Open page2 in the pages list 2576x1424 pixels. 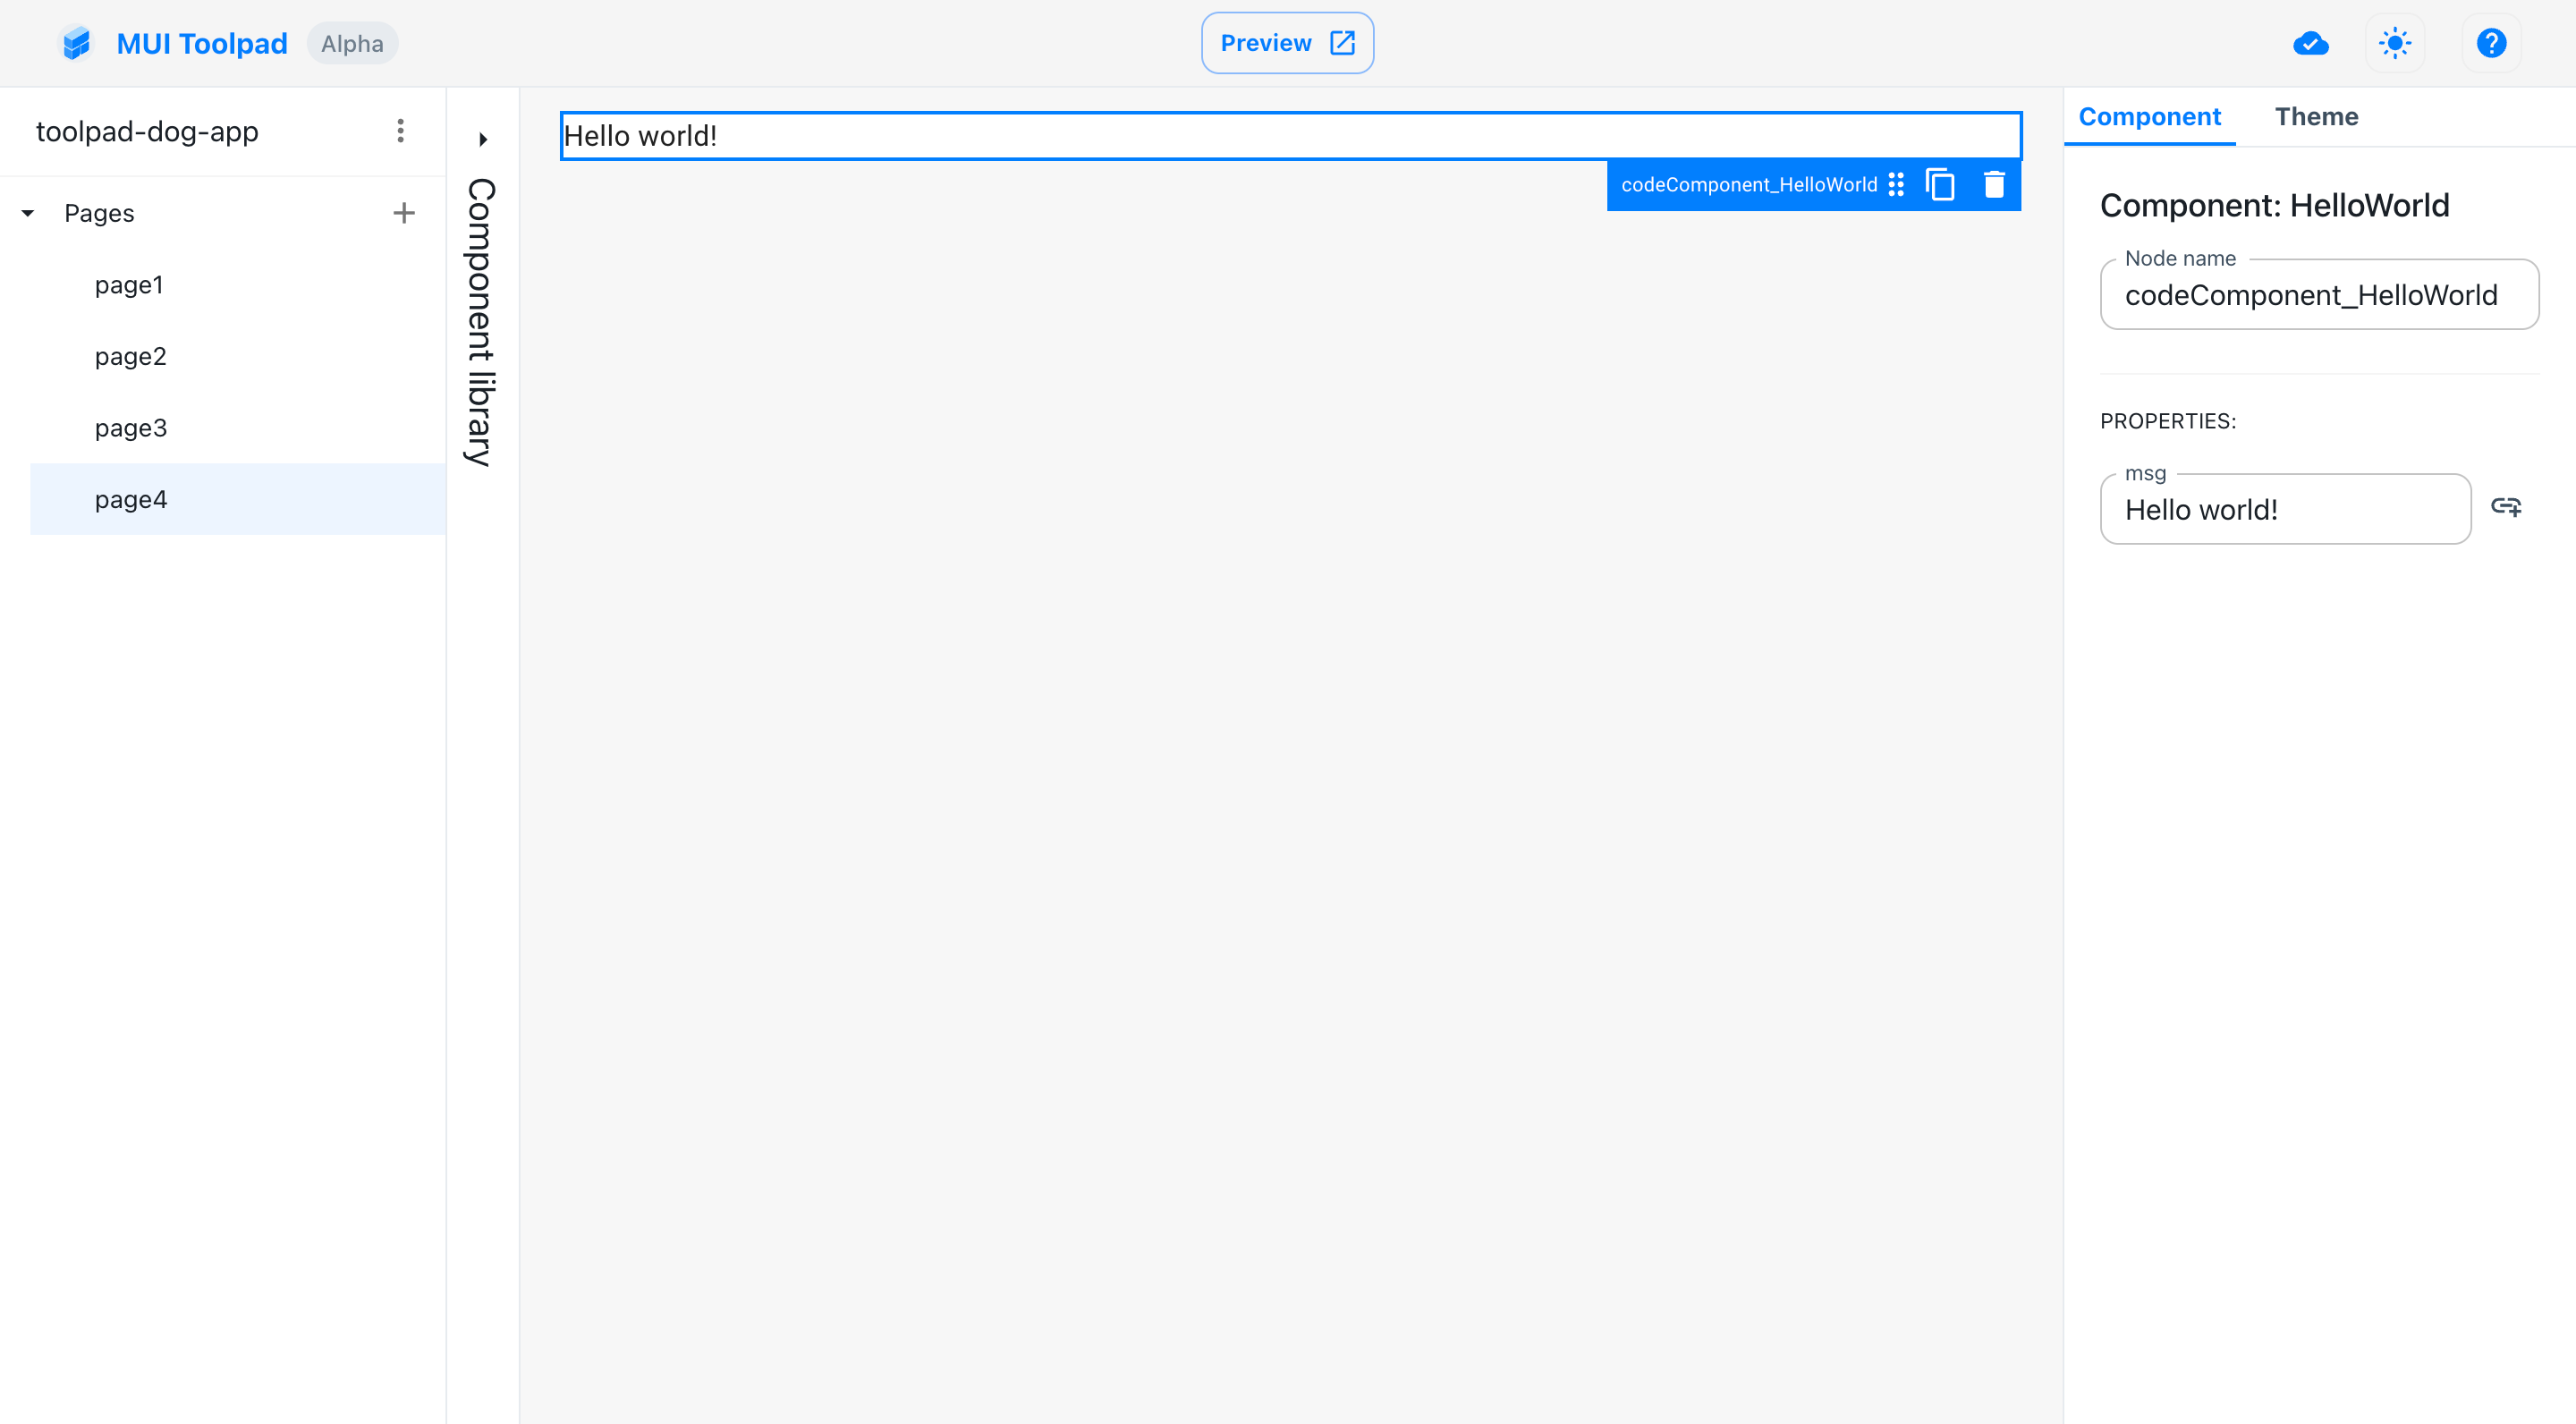(x=131, y=357)
